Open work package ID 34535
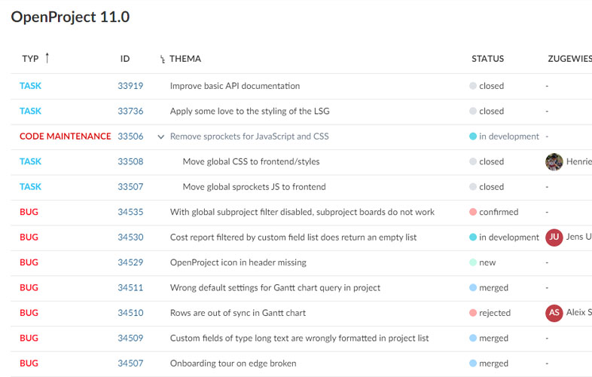The image size is (592, 377). (x=130, y=212)
